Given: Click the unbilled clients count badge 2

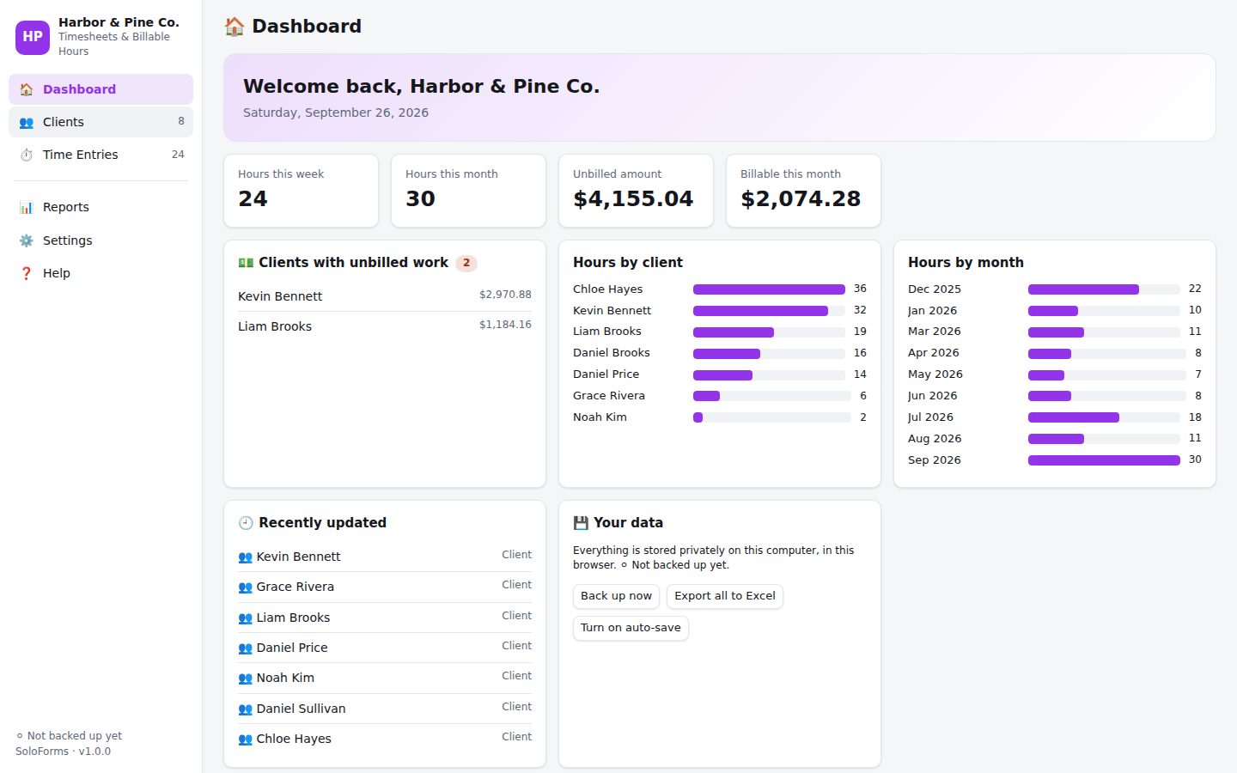Looking at the screenshot, I should pos(466,264).
